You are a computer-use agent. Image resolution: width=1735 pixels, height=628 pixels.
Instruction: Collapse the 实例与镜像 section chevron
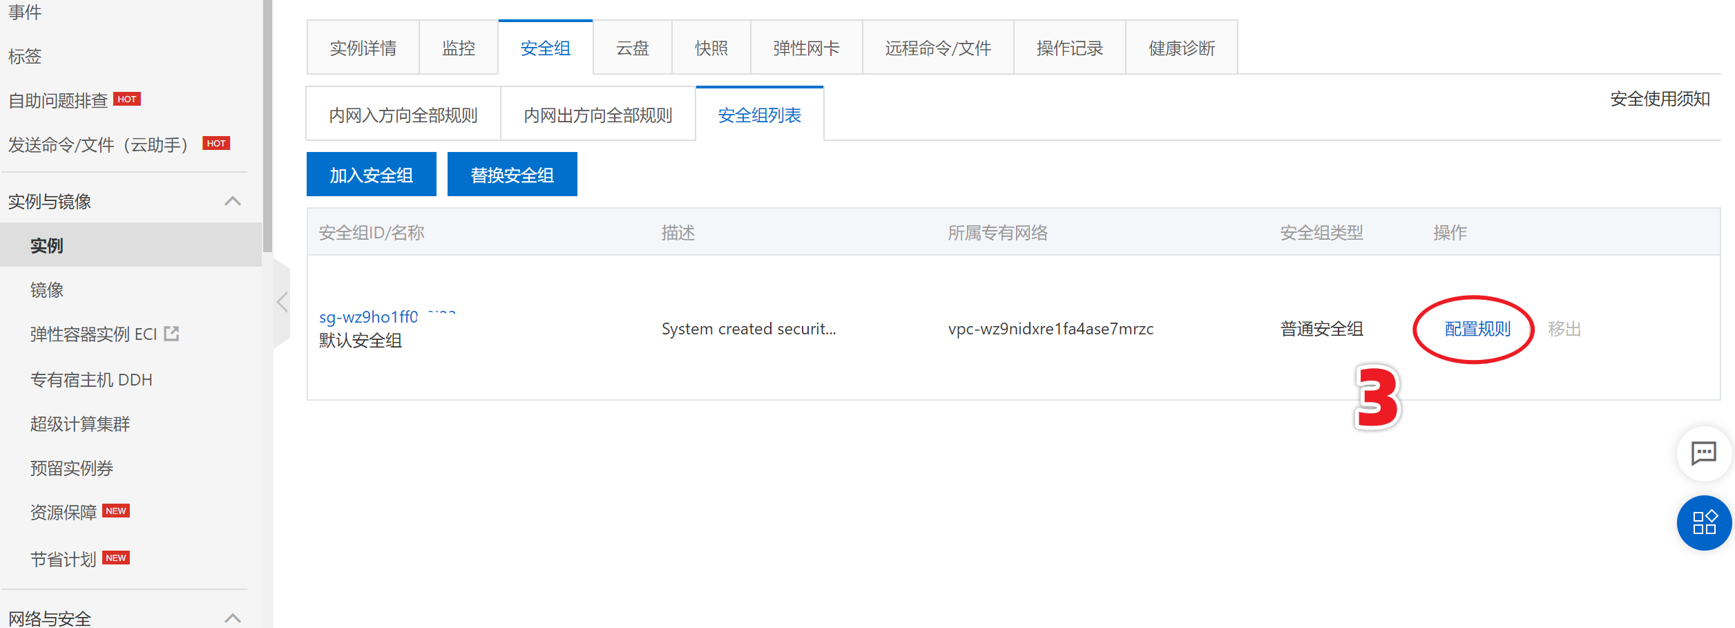tap(233, 201)
